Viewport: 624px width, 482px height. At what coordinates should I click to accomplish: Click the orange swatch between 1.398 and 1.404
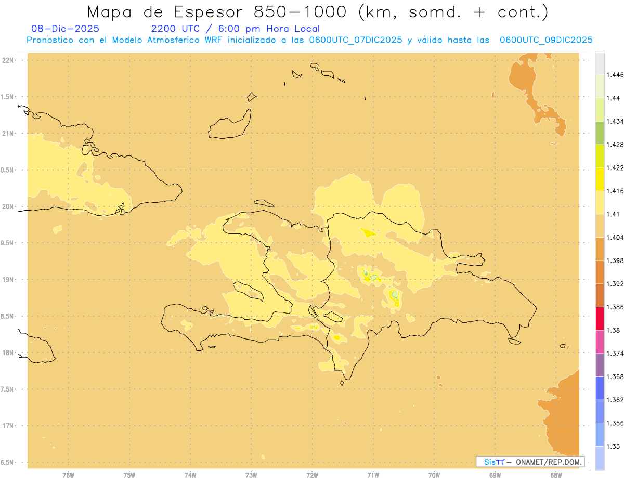point(600,249)
